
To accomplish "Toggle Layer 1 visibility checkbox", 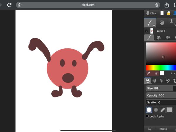I will pyautogui.click(x=146, y=31).
